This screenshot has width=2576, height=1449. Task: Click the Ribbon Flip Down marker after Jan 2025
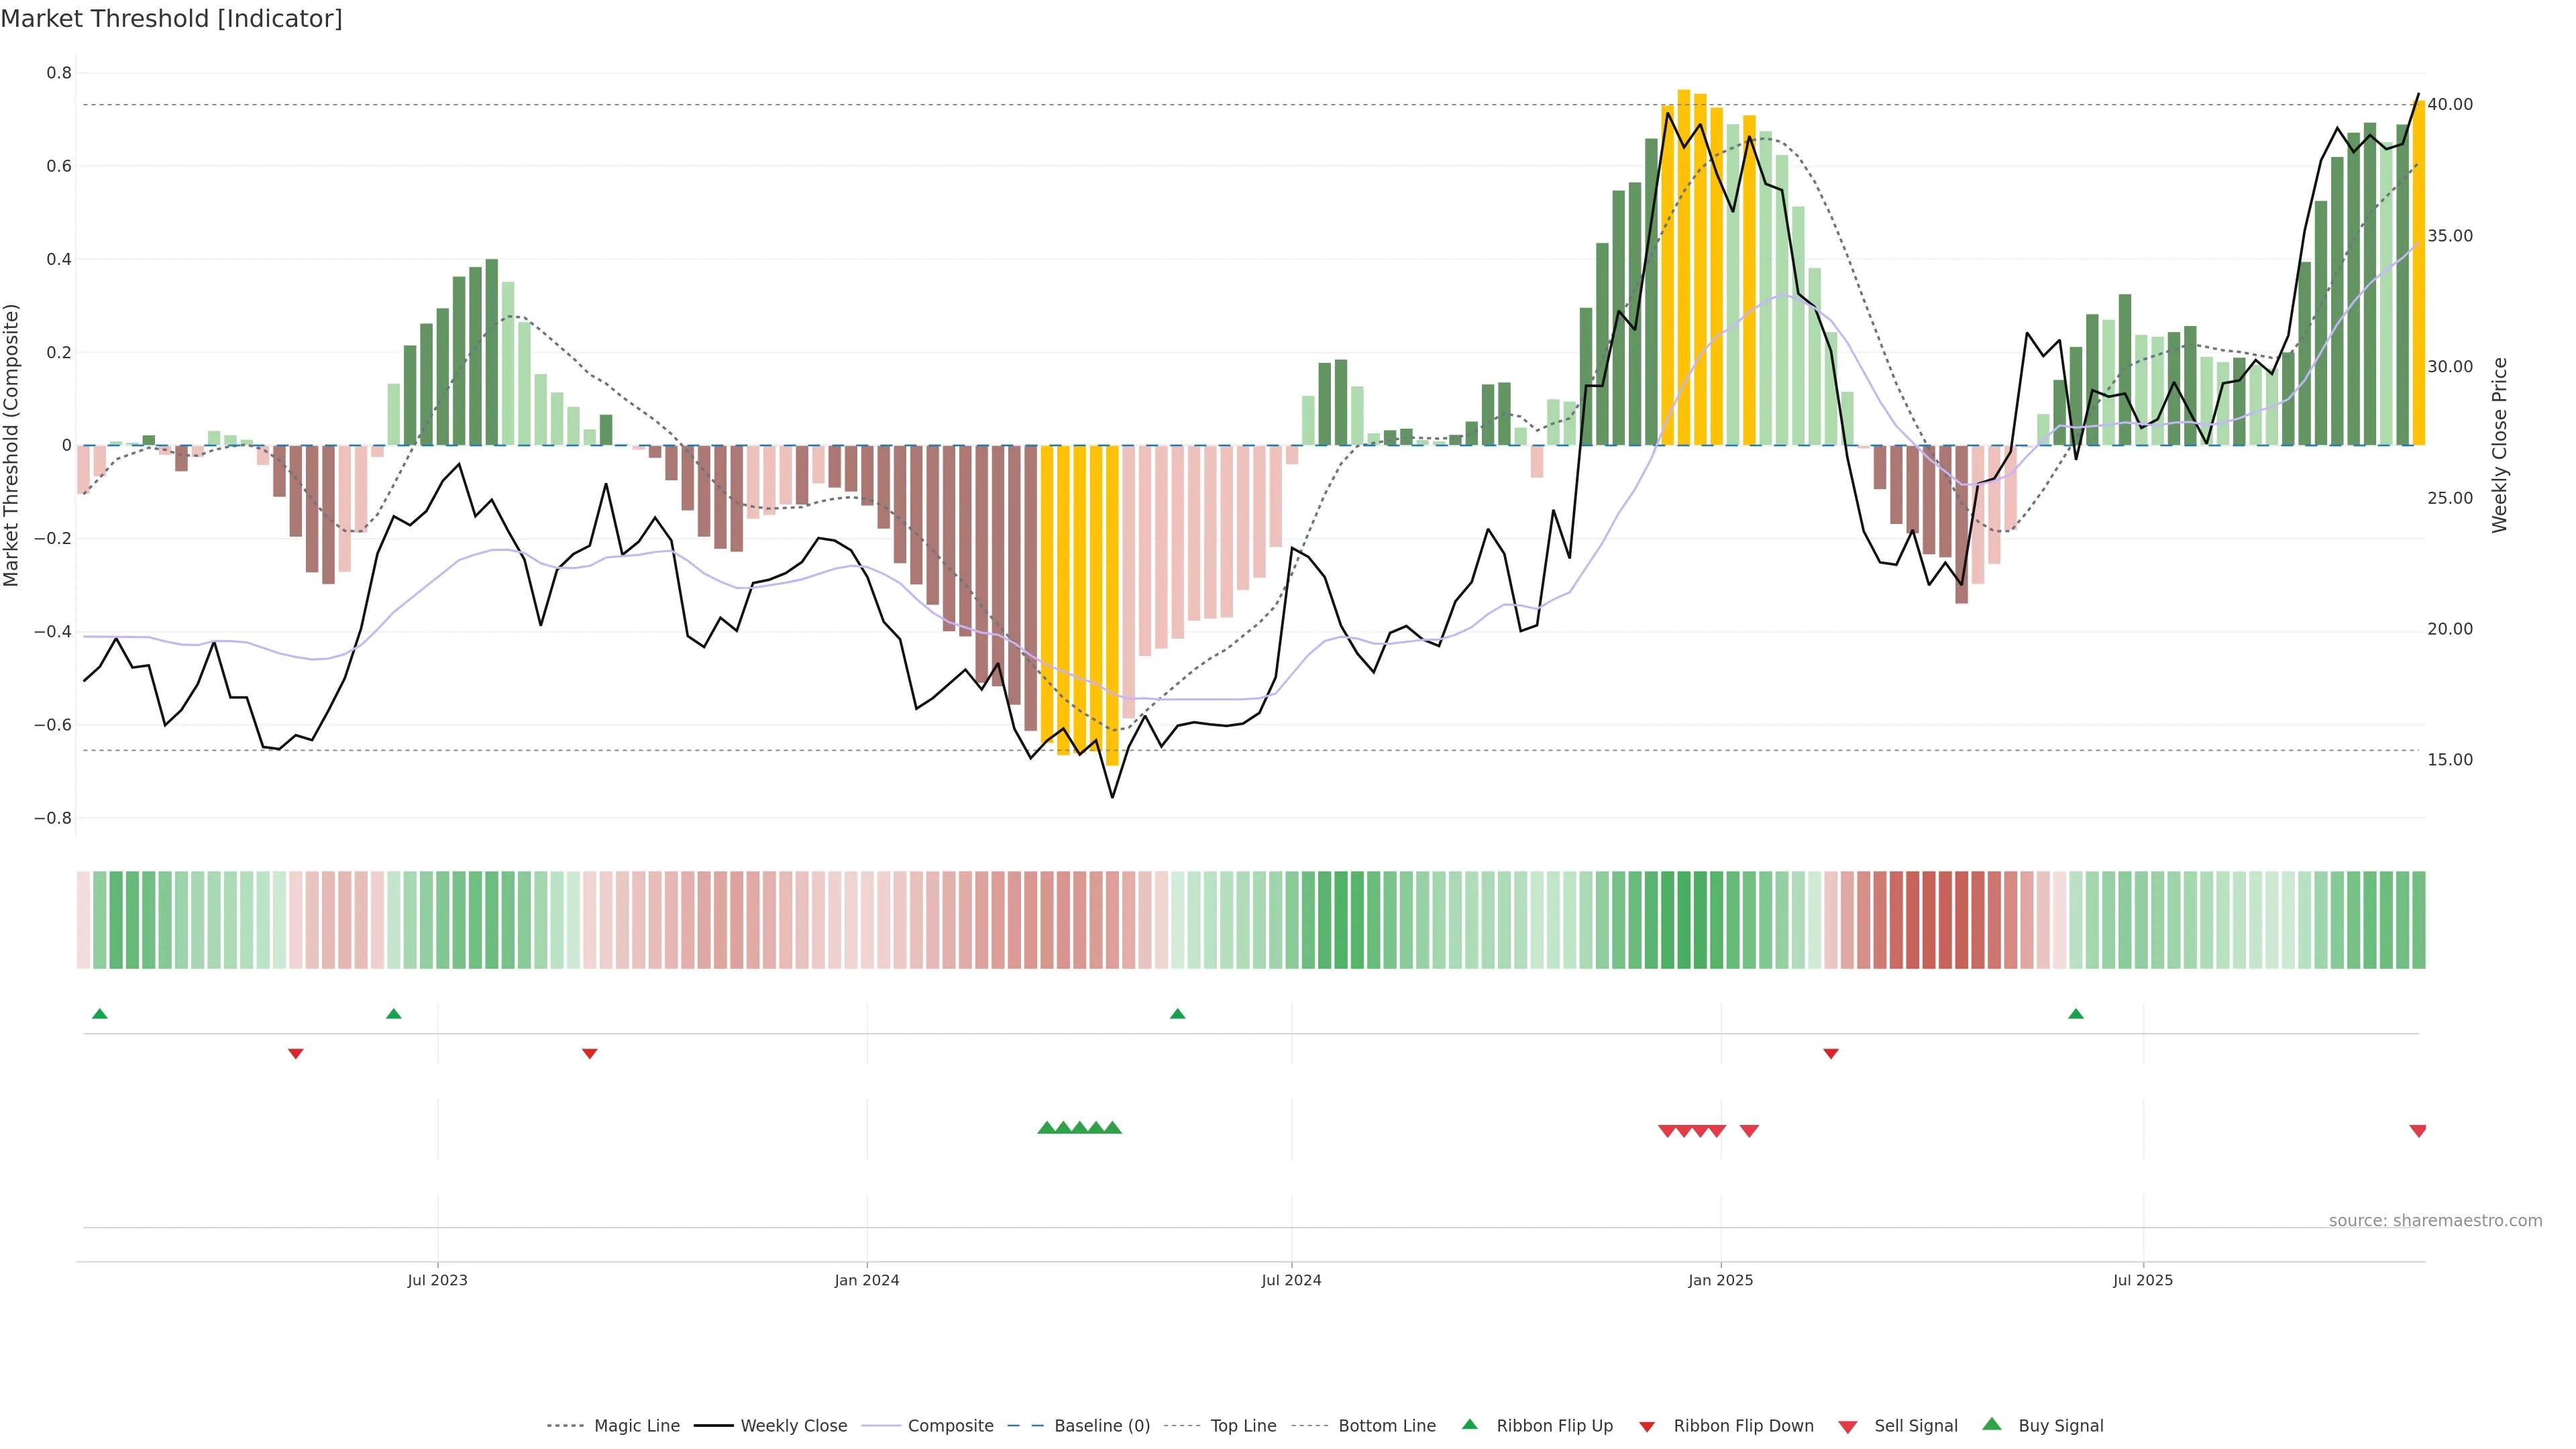point(1830,1054)
